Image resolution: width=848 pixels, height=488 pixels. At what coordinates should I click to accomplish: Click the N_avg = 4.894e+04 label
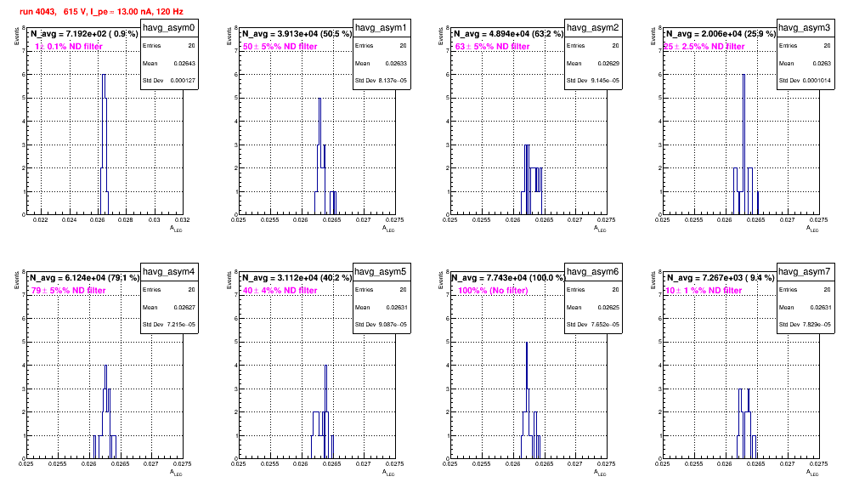[x=508, y=33]
